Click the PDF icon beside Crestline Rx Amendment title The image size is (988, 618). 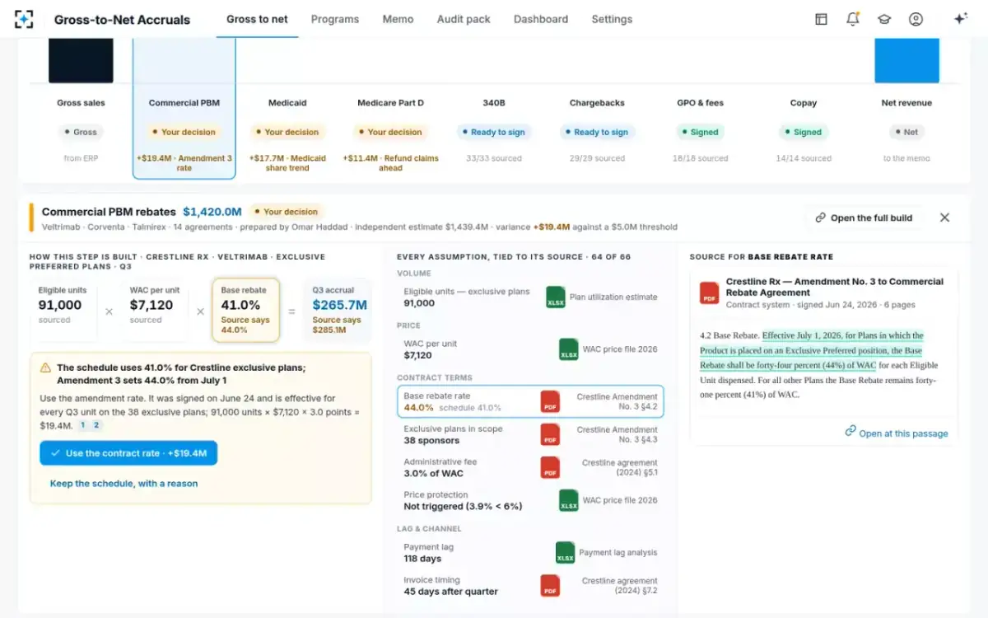[x=709, y=293]
